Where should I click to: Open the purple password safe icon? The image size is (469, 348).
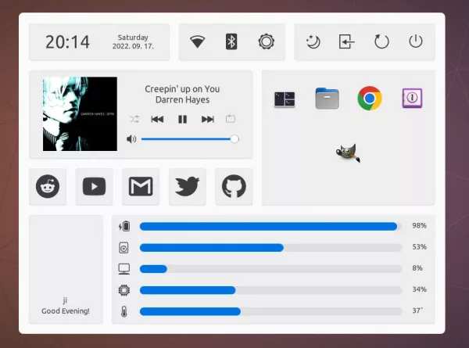click(412, 98)
